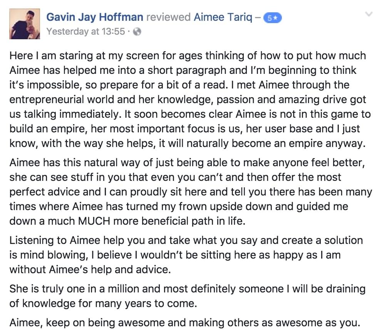Expand the post options chevron menu
The height and width of the screenshot is (334, 382).
tap(369, 14)
